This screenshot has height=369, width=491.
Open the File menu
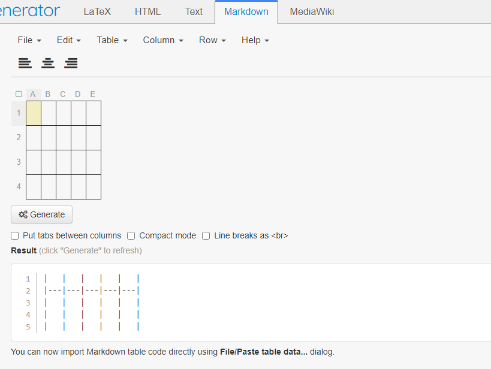point(28,40)
